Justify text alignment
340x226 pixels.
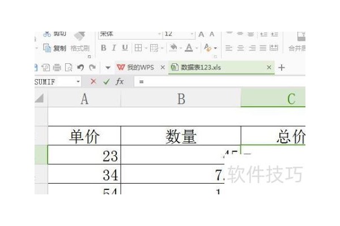(263, 47)
